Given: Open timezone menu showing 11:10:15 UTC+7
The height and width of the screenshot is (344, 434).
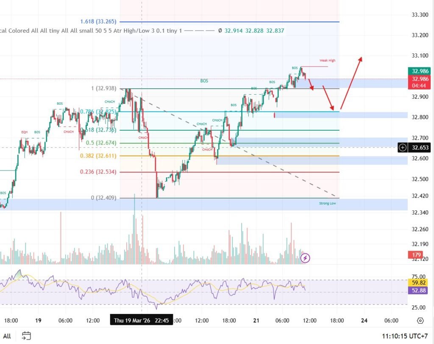Looking at the screenshot, I should 406,336.
